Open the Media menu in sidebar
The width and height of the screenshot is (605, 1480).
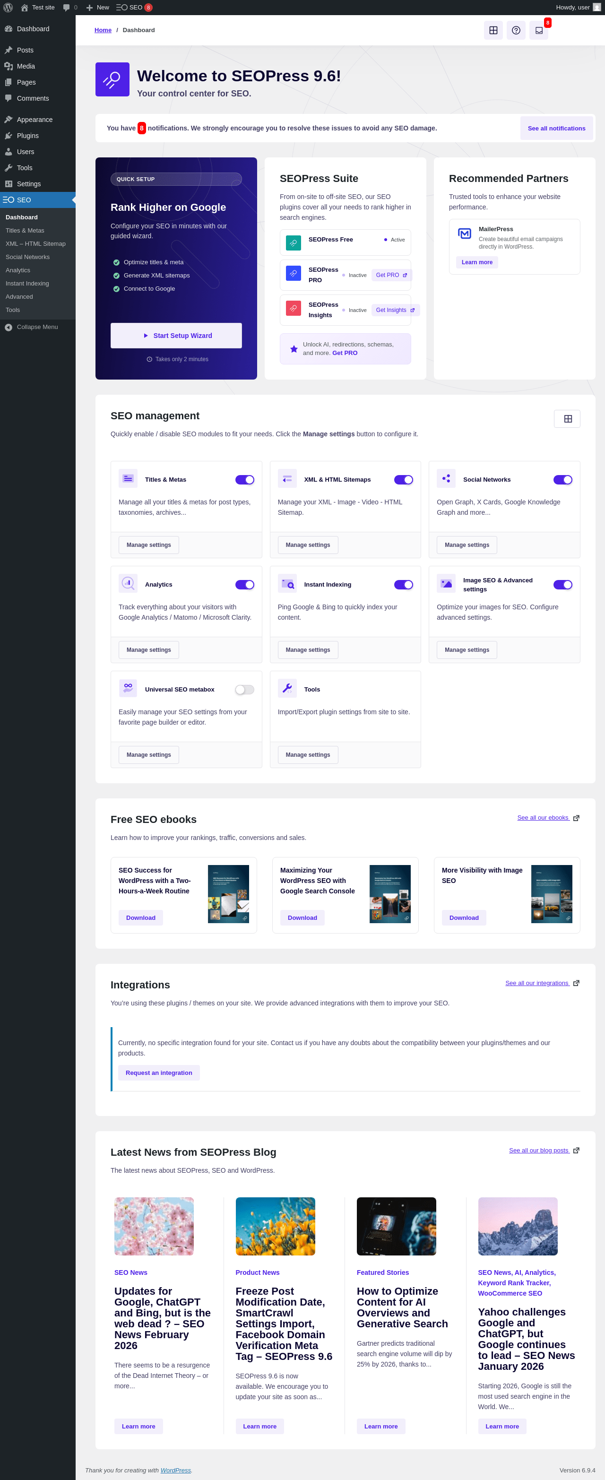(x=38, y=66)
